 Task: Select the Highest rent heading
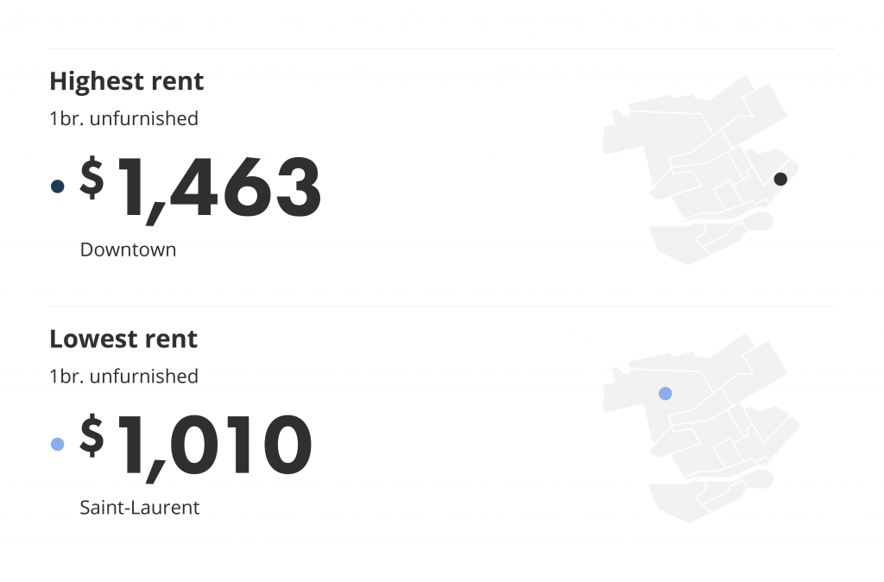[x=126, y=81]
